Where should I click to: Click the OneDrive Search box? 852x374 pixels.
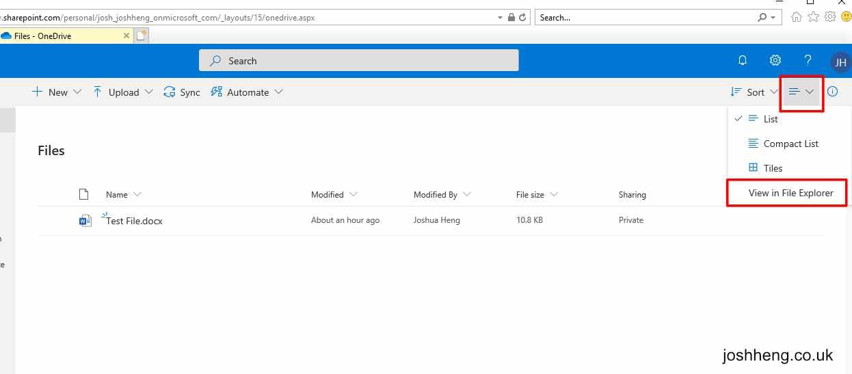[359, 61]
